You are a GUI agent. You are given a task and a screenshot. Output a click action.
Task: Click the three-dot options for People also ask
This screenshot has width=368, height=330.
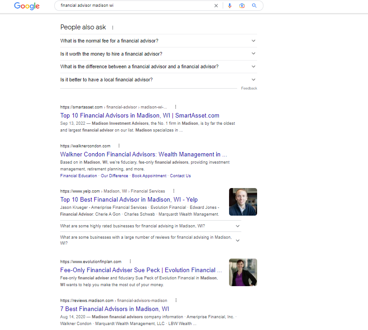coord(112,27)
